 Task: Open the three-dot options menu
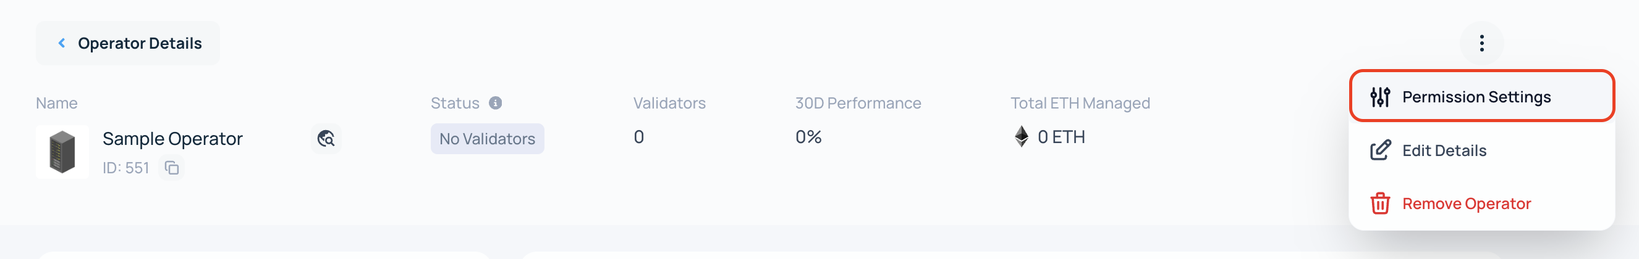pyautogui.click(x=1481, y=43)
